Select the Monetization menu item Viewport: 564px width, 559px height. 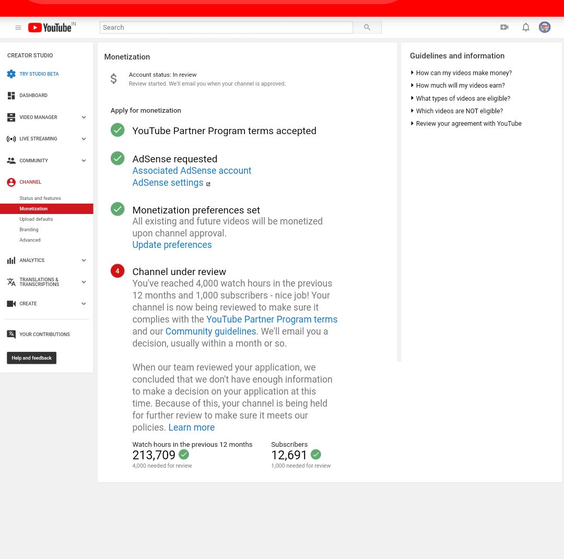47,209
